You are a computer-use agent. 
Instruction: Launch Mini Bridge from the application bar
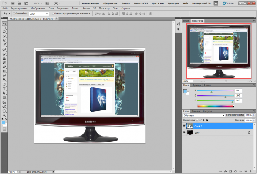[x=20, y=3]
